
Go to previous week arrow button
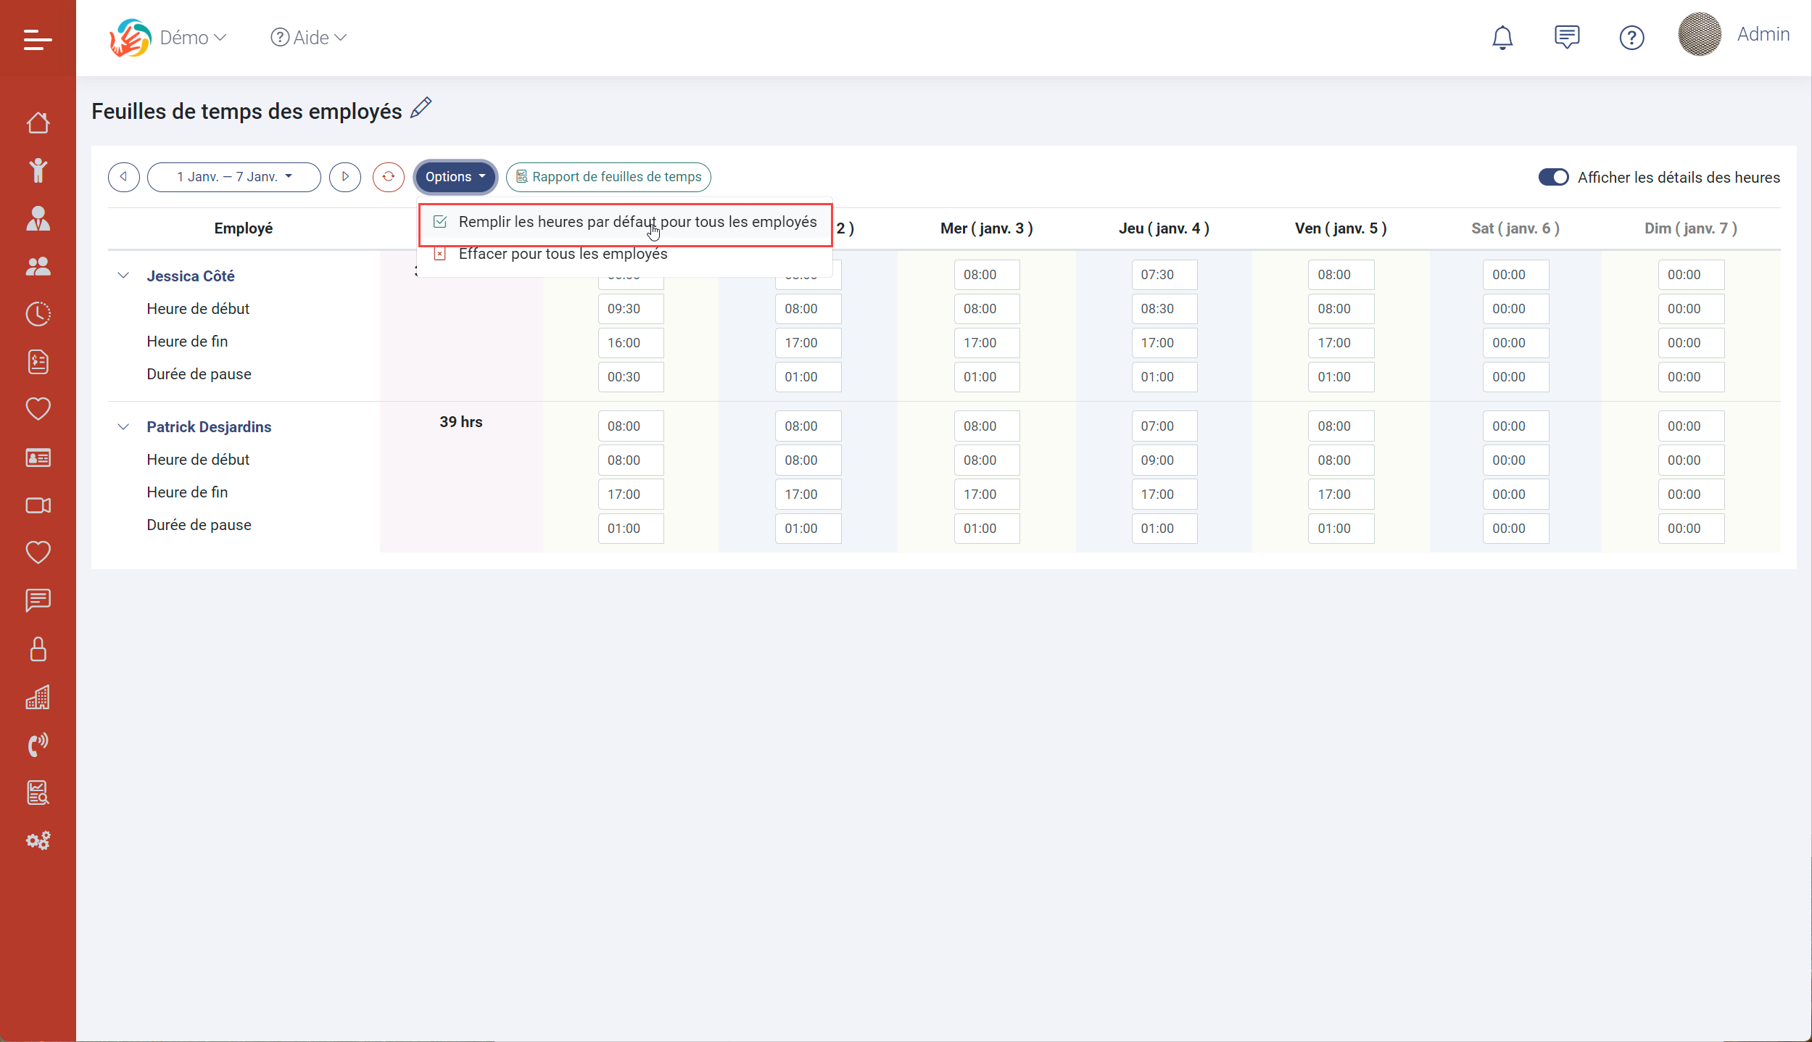124,177
